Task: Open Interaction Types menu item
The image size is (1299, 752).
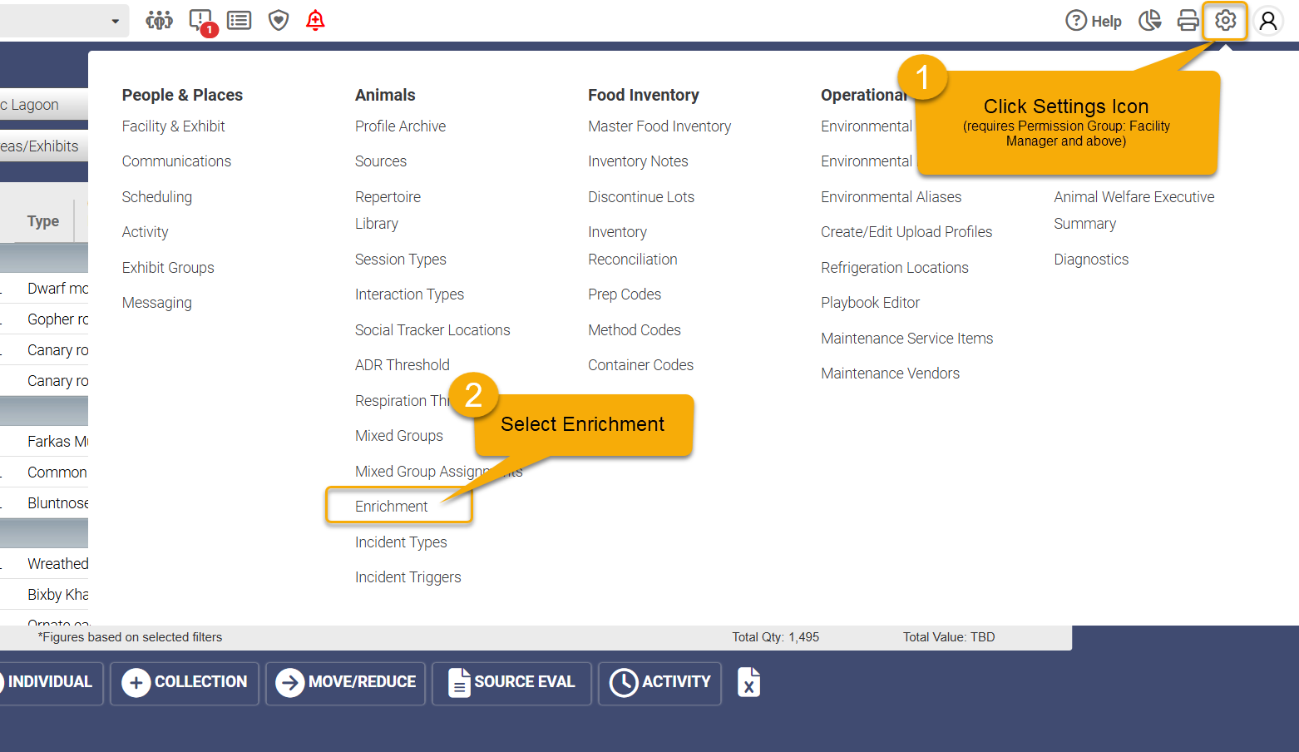Action: coord(410,294)
